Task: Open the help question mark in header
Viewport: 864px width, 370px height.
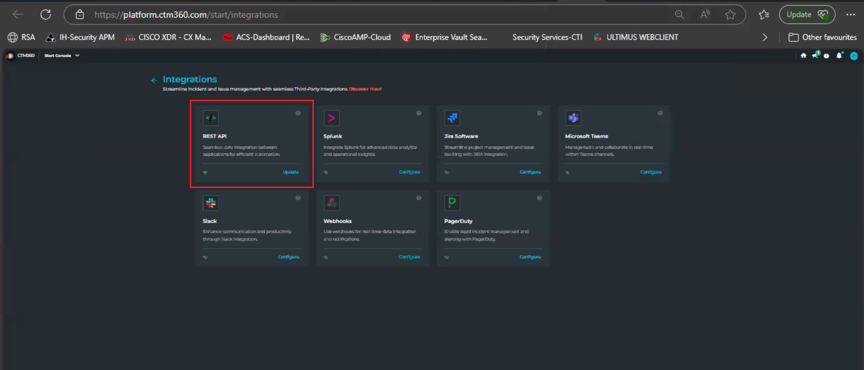Action: click(826, 56)
